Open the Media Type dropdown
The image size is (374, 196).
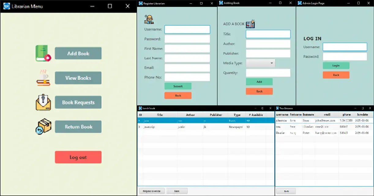pyautogui.click(x=260, y=63)
